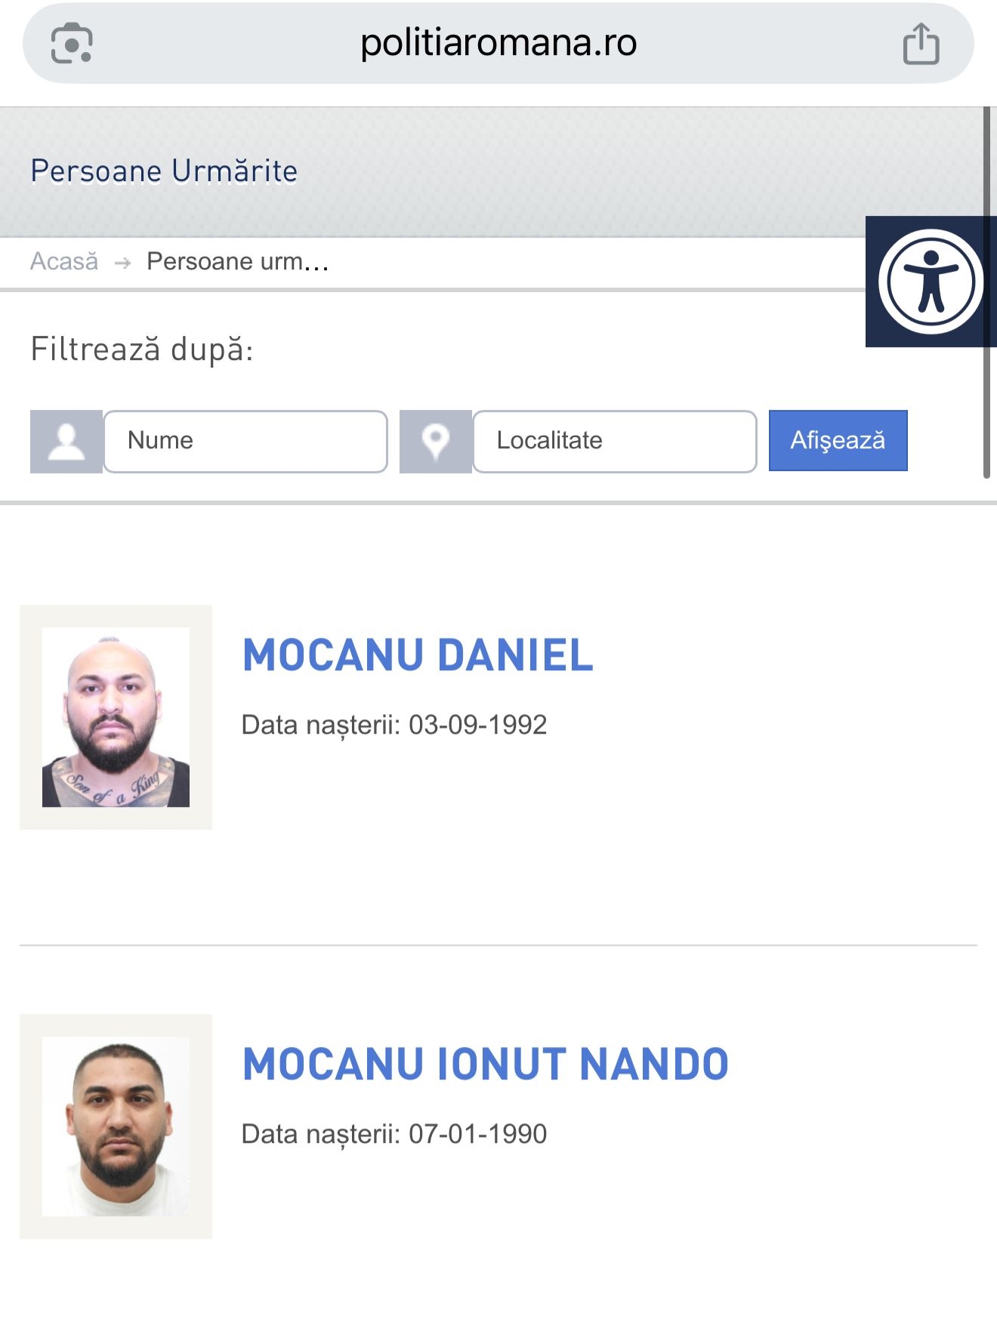Go to Acasă breadcrumb link
This screenshot has height=1343, width=997.
(x=64, y=261)
